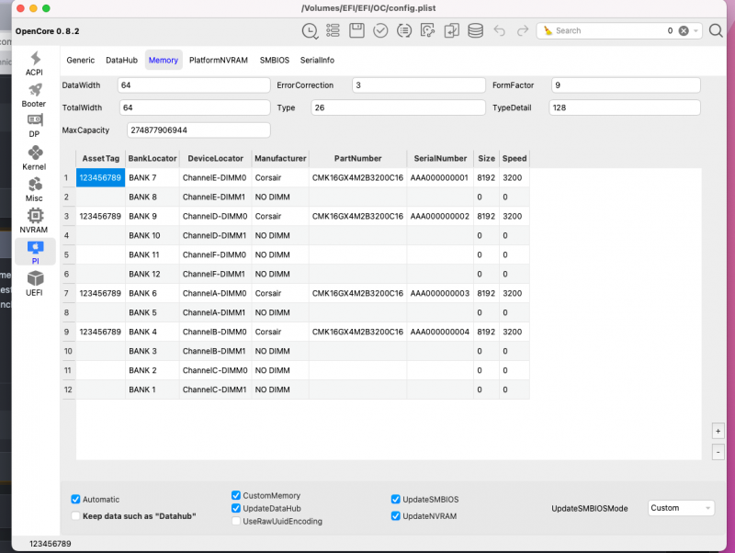
Task: Switch to the PlatformNVRAM tab
Action: click(218, 60)
